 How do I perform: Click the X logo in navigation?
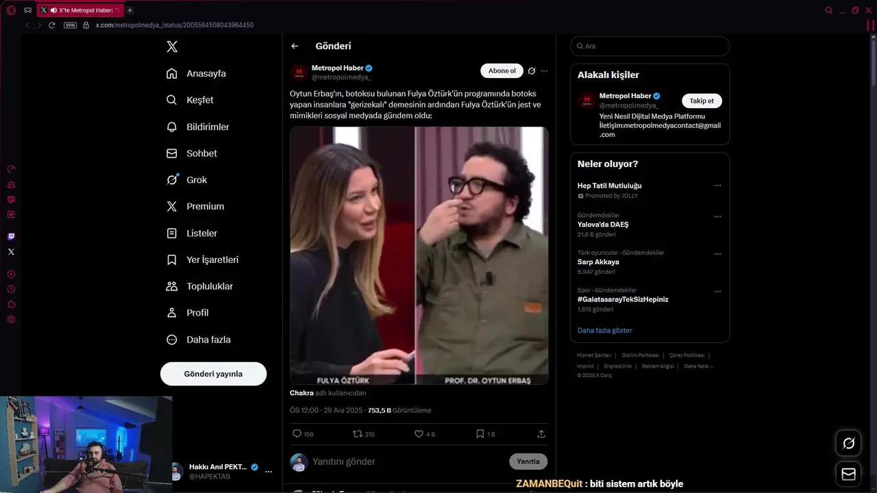[x=172, y=47]
